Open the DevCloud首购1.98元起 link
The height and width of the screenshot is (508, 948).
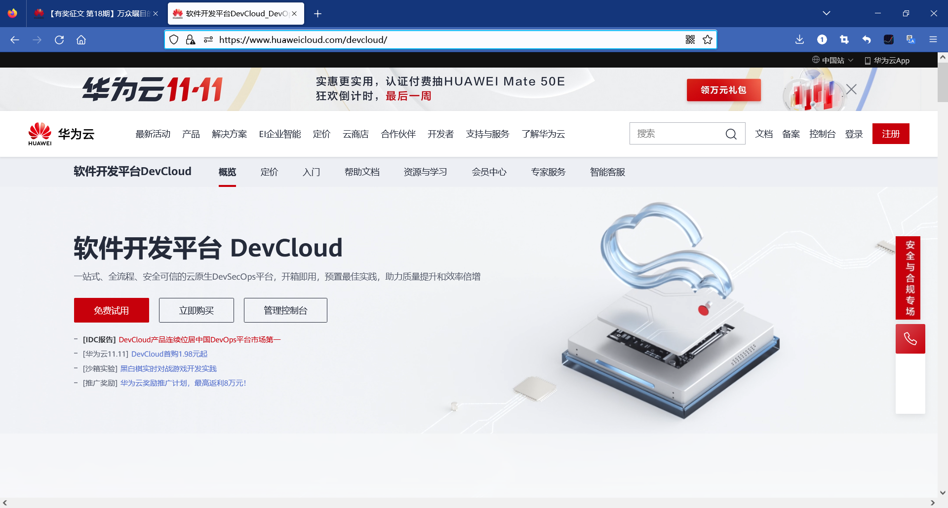169,354
